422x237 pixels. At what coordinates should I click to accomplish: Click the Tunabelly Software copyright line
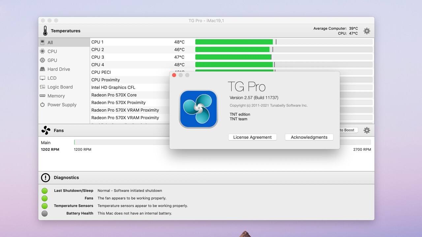pos(268,105)
